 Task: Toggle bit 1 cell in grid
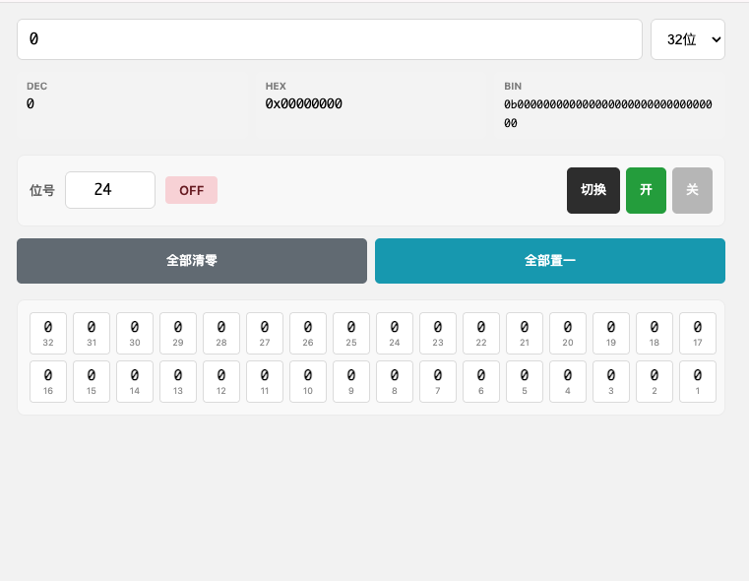point(698,381)
